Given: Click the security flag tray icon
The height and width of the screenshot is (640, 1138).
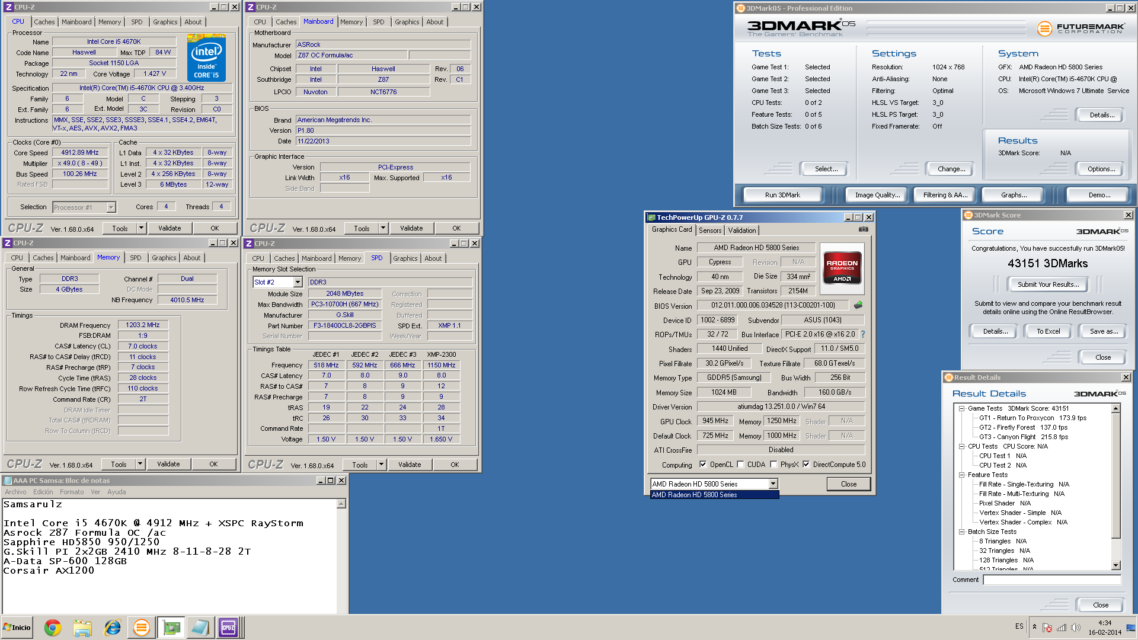Looking at the screenshot, I should point(1047,628).
